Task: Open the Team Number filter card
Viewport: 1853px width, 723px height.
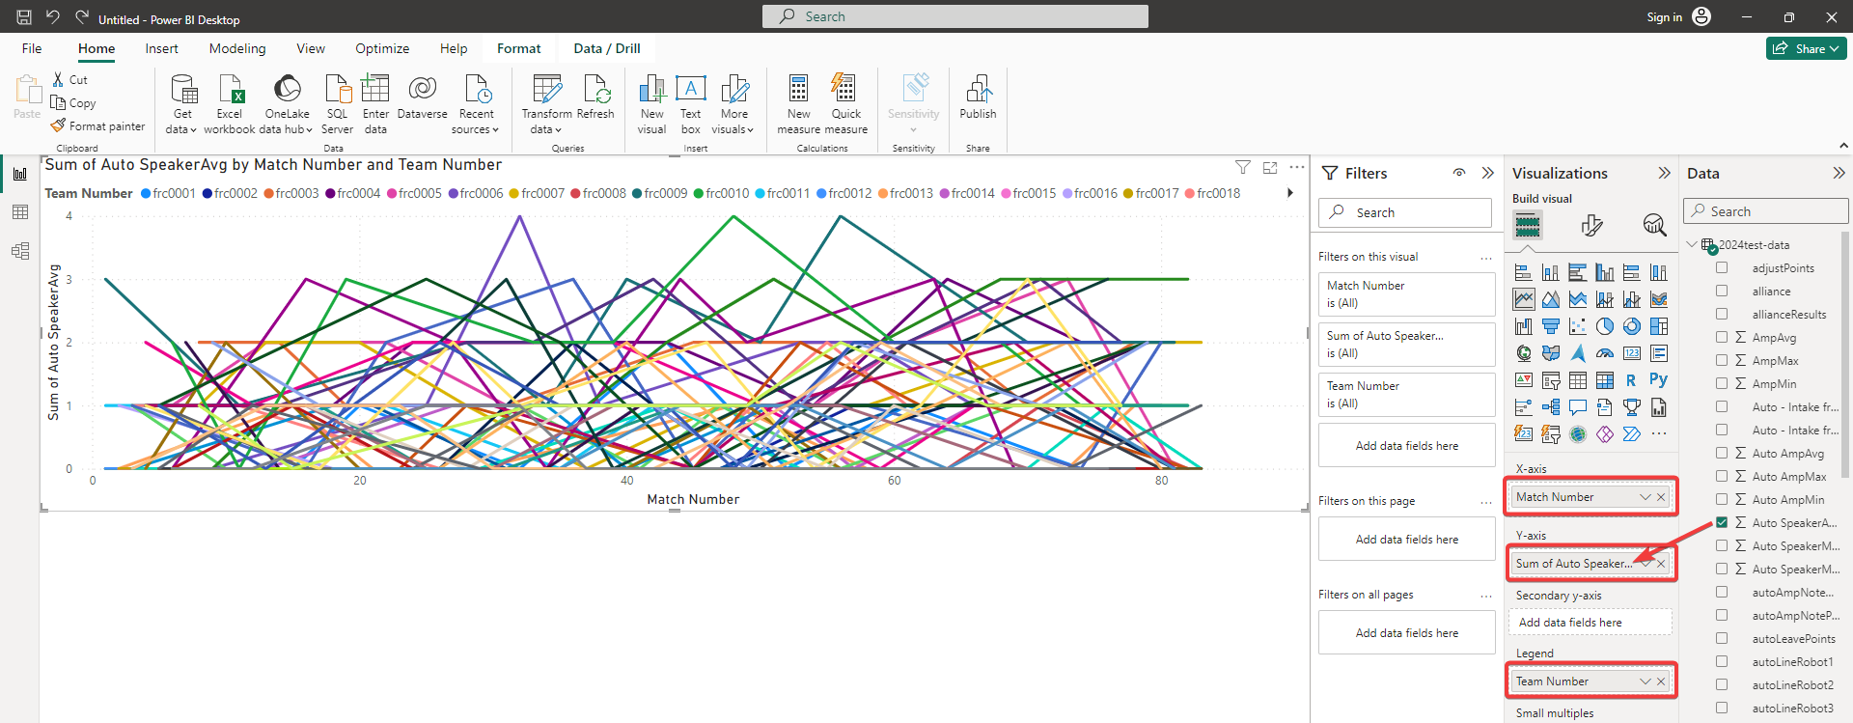Action: click(x=1407, y=395)
